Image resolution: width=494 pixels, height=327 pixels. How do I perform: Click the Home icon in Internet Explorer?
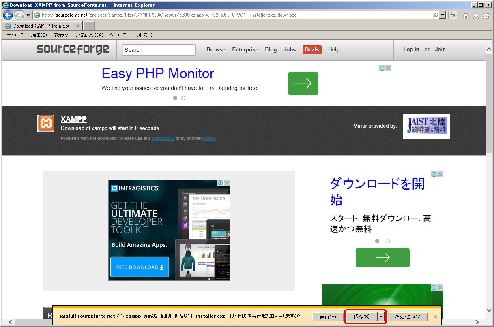pyautogui.click(x=466, y=16)
